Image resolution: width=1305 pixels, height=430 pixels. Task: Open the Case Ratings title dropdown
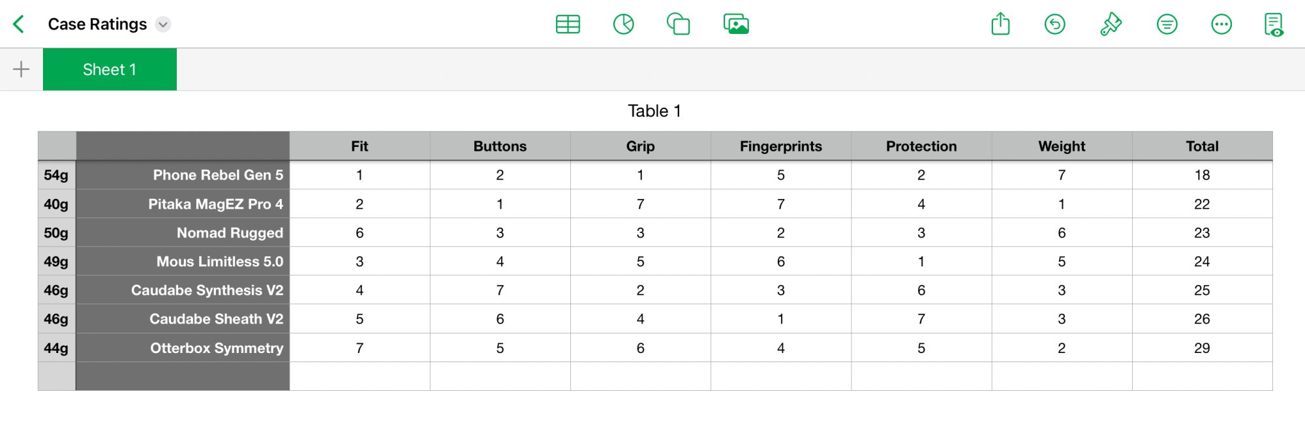click(163, 25)
